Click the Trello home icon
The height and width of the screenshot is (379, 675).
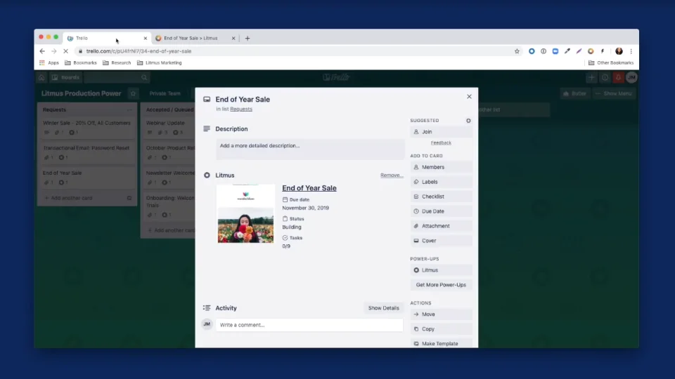pos(41,77)
